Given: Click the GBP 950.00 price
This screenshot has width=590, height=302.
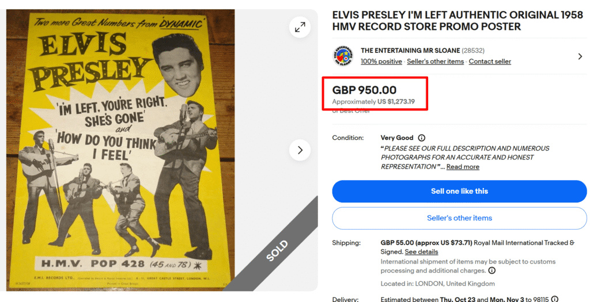Looking at the screenshot, I should coord(364,90).
